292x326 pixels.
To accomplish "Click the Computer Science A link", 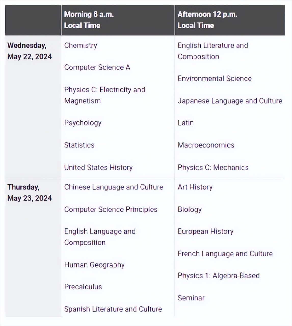I will (x=97, y=67).
